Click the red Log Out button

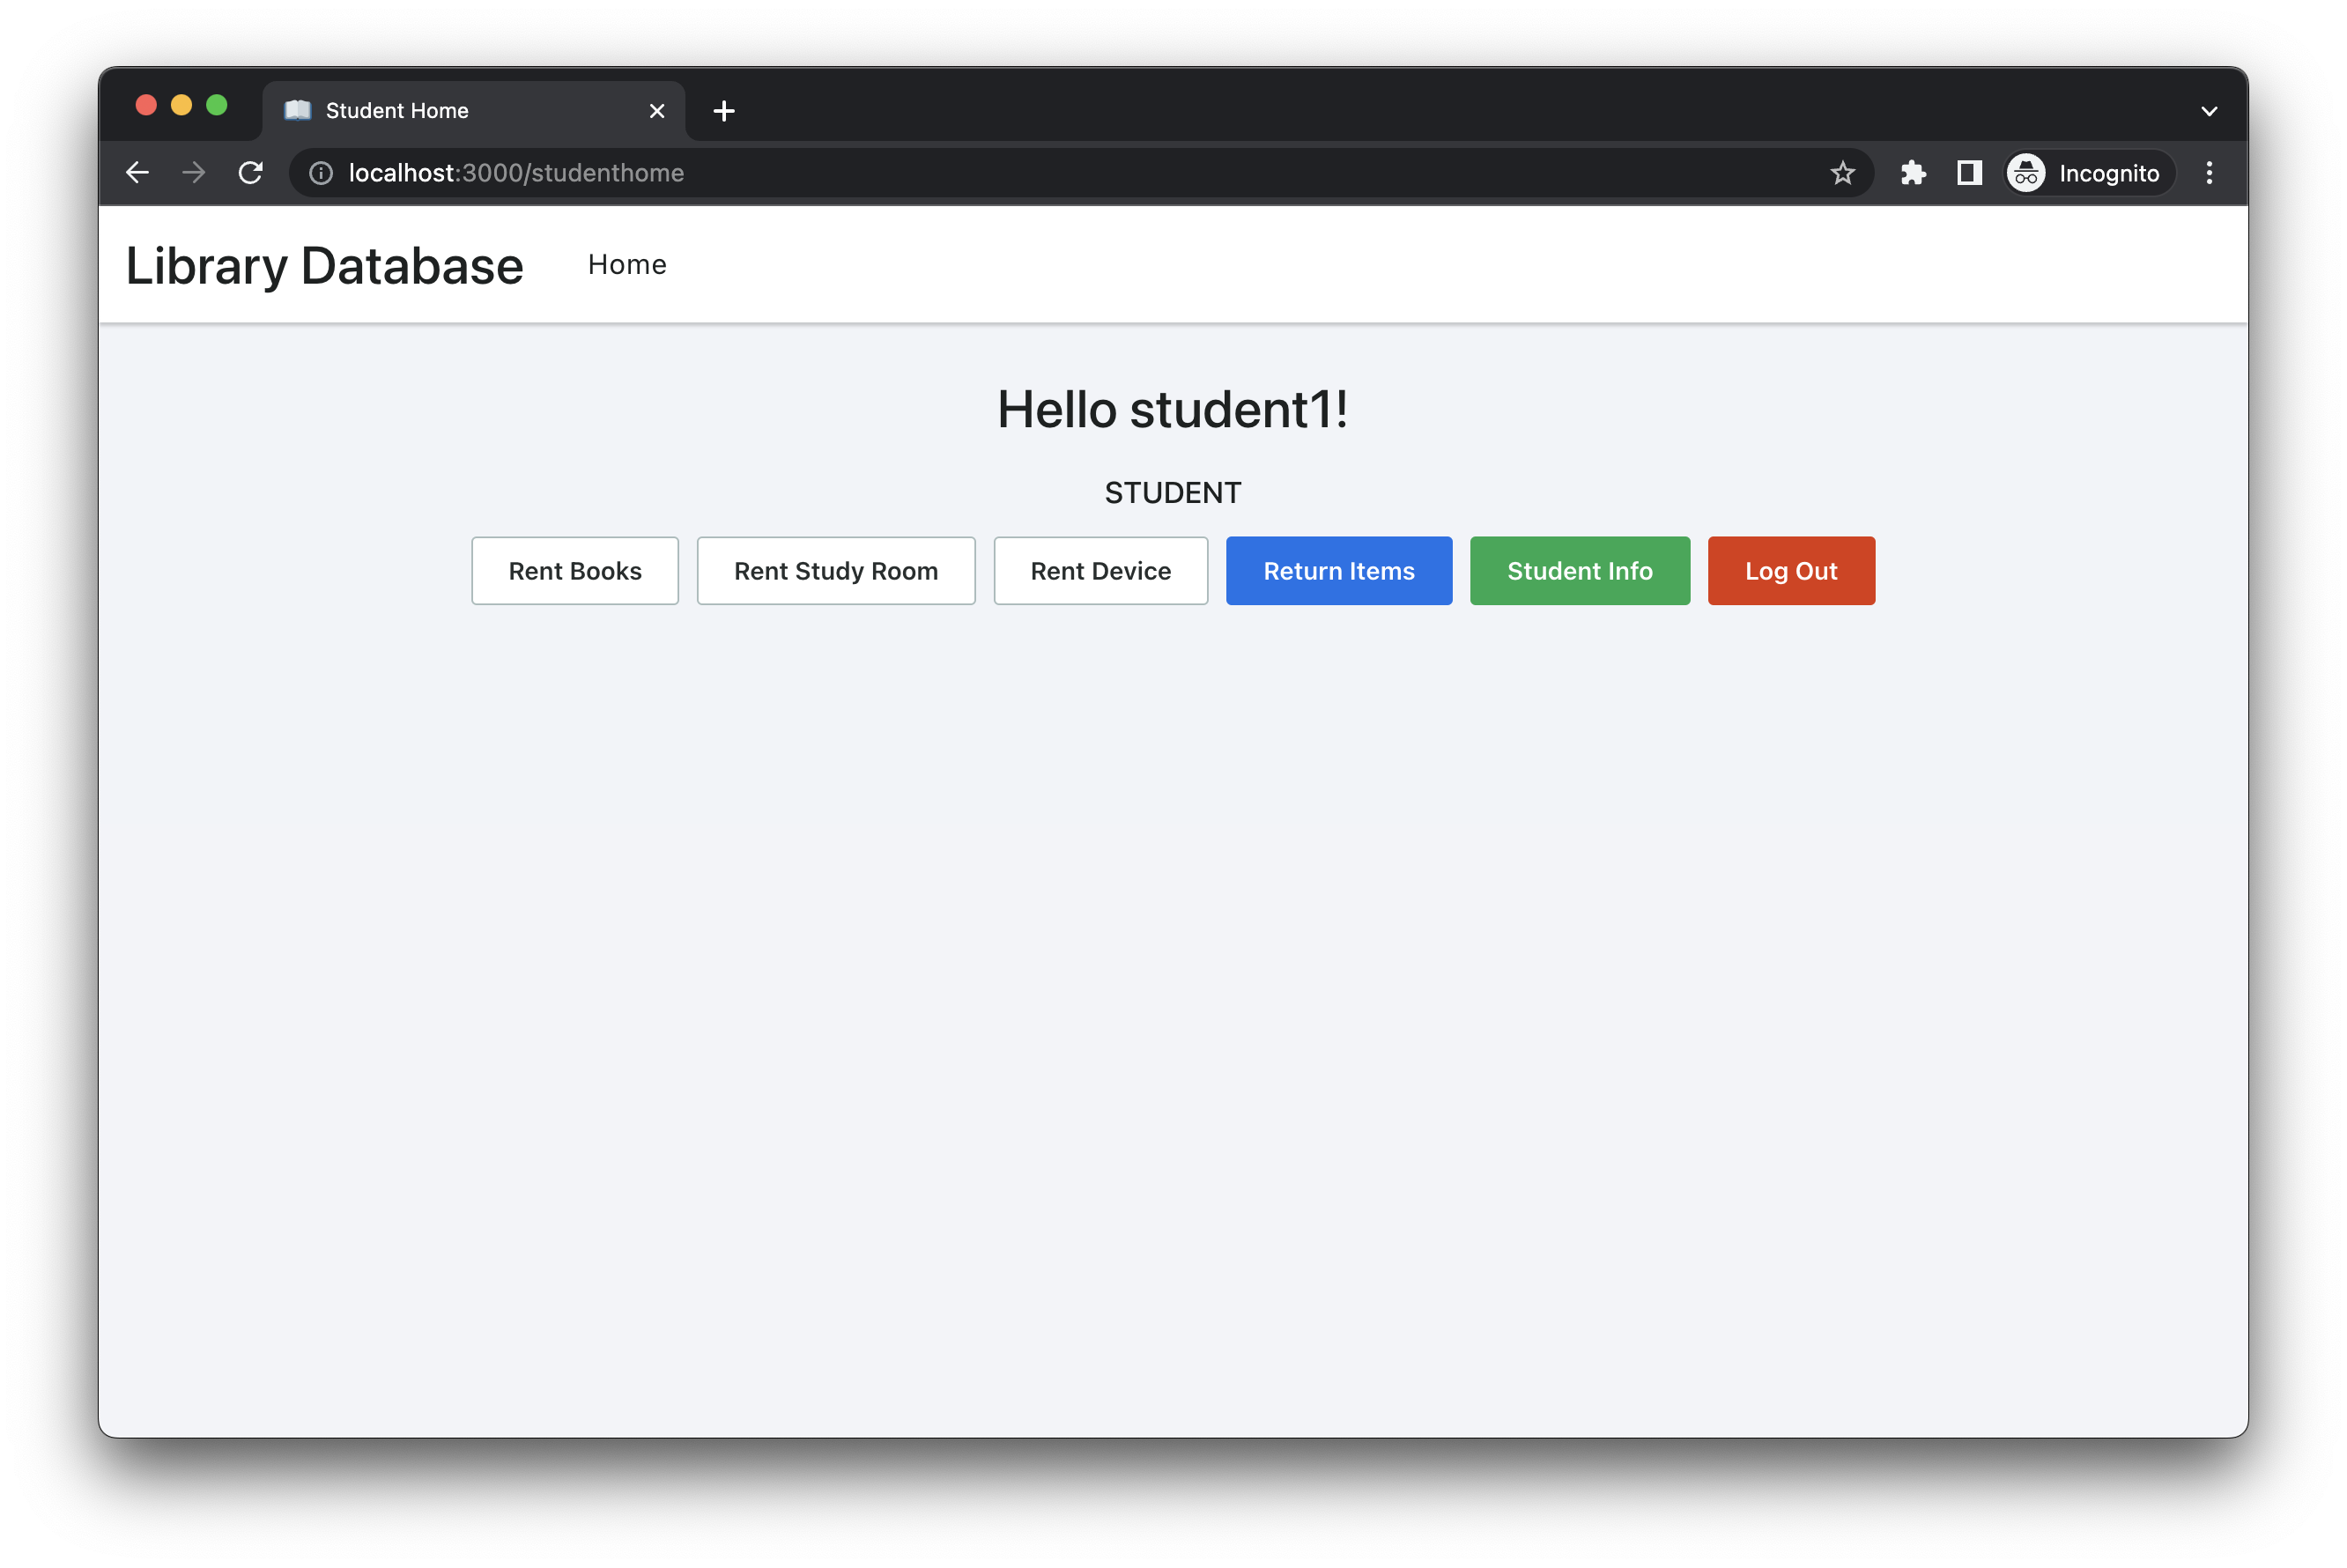[1790, 571]
